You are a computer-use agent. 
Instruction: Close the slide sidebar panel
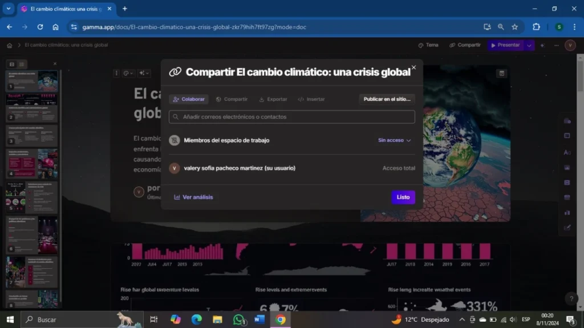55,64
